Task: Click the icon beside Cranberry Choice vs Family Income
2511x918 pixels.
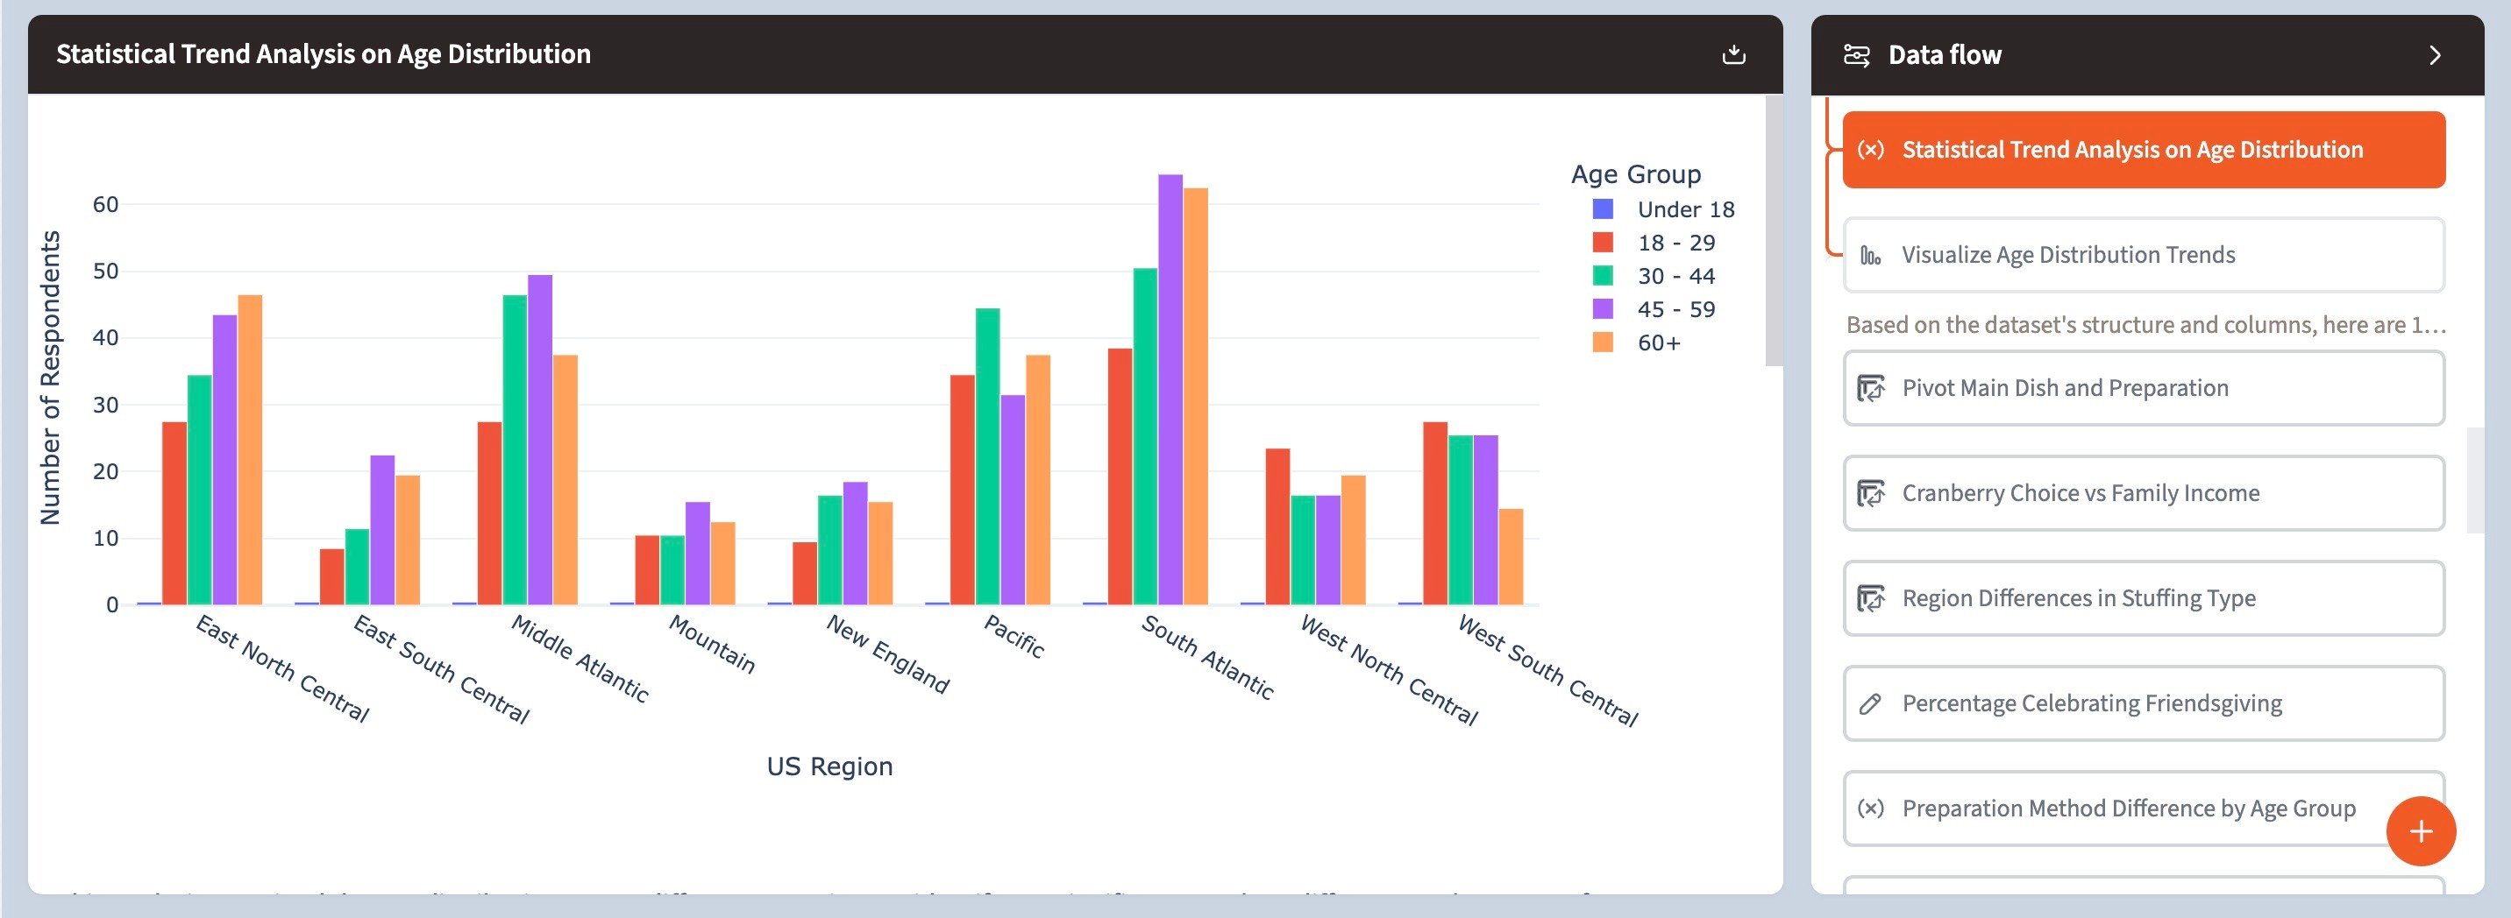Action: (x=1869, y=493)
